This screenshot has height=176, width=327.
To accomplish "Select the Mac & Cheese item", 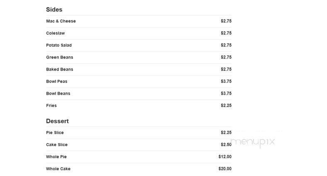I will point(61,21).
